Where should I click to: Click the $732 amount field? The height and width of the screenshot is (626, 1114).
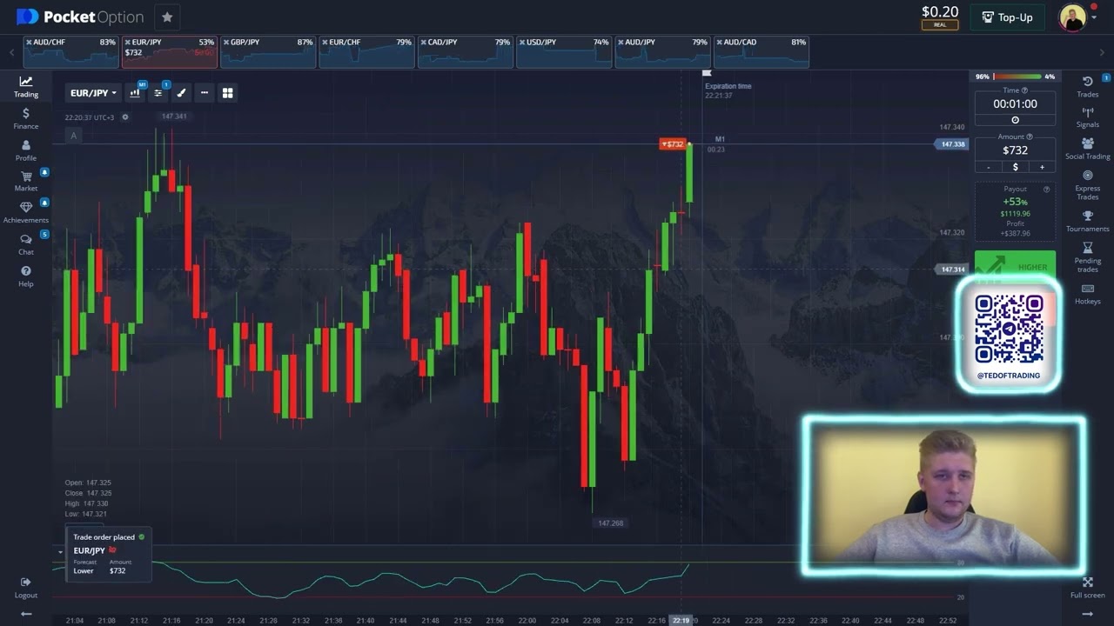click(x=1015, y=150)
